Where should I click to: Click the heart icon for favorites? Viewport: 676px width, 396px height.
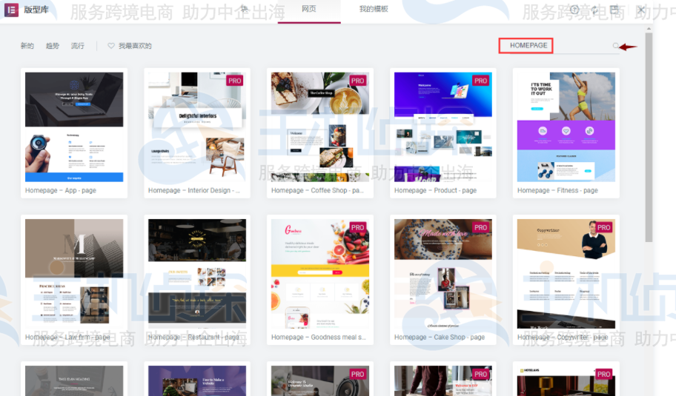point(111,46)
